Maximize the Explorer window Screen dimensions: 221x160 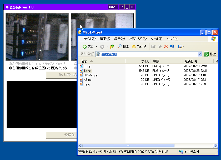[209, 32]
